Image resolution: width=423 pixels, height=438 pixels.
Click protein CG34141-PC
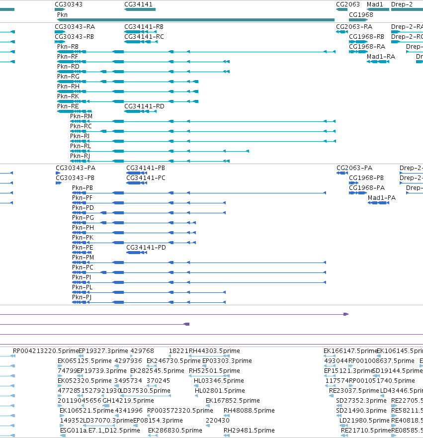(x=146, y=178)
